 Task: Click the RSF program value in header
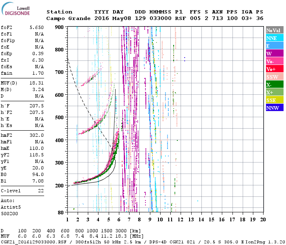181,18
